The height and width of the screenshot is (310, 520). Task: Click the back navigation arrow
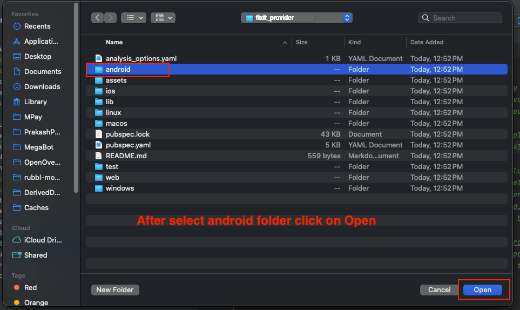97,18
